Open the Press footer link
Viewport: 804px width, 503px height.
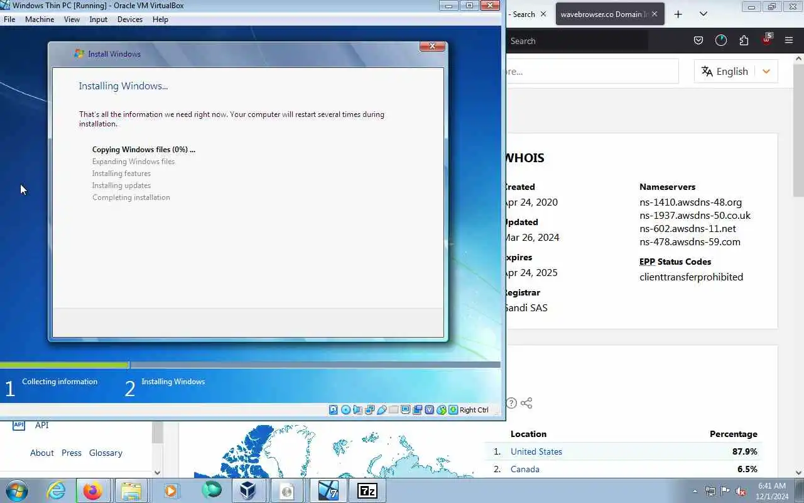[x=72, y=453]
